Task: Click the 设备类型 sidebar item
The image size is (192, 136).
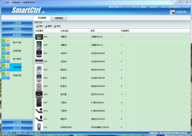Action: 17,67
